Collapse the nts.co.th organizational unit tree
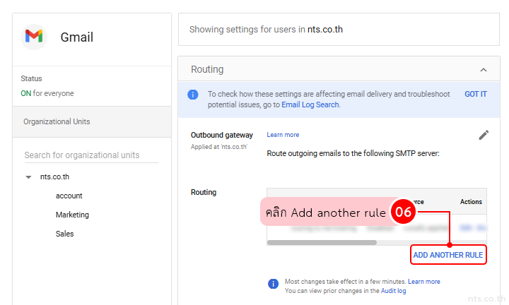509x305 pixels. 28,177
